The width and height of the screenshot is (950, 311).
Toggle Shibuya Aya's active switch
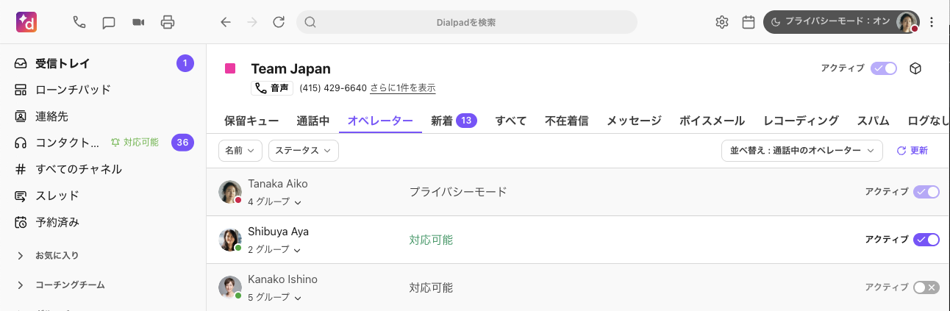(926, 240)
